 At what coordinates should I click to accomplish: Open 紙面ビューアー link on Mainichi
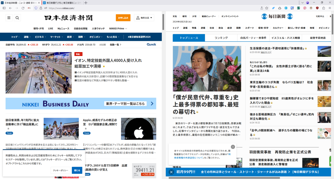click(x=209, y=16)
